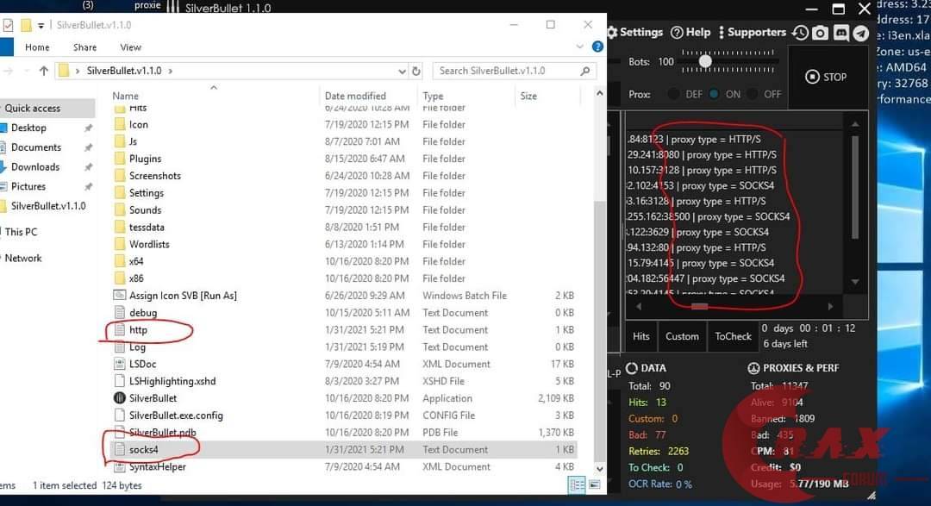Viewport: 931px width, 506px height.
Task: Select the SilverBullet application icon
Action: (119, 398)
